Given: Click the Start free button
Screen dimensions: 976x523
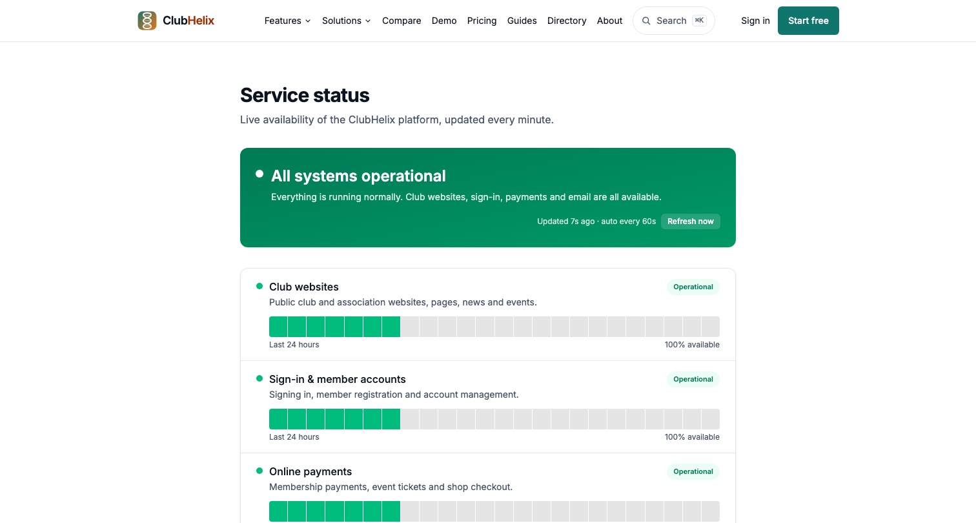Looking at the screenshot, I should coord(808,21).
